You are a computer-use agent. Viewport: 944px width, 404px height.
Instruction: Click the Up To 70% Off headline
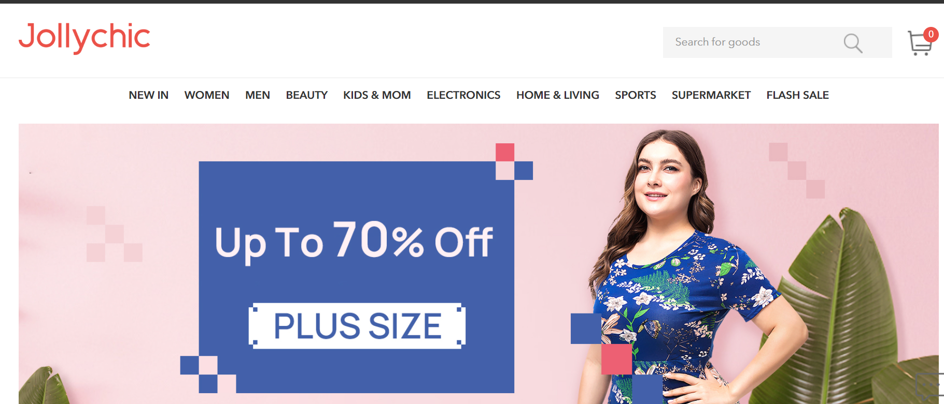point(354,241)
